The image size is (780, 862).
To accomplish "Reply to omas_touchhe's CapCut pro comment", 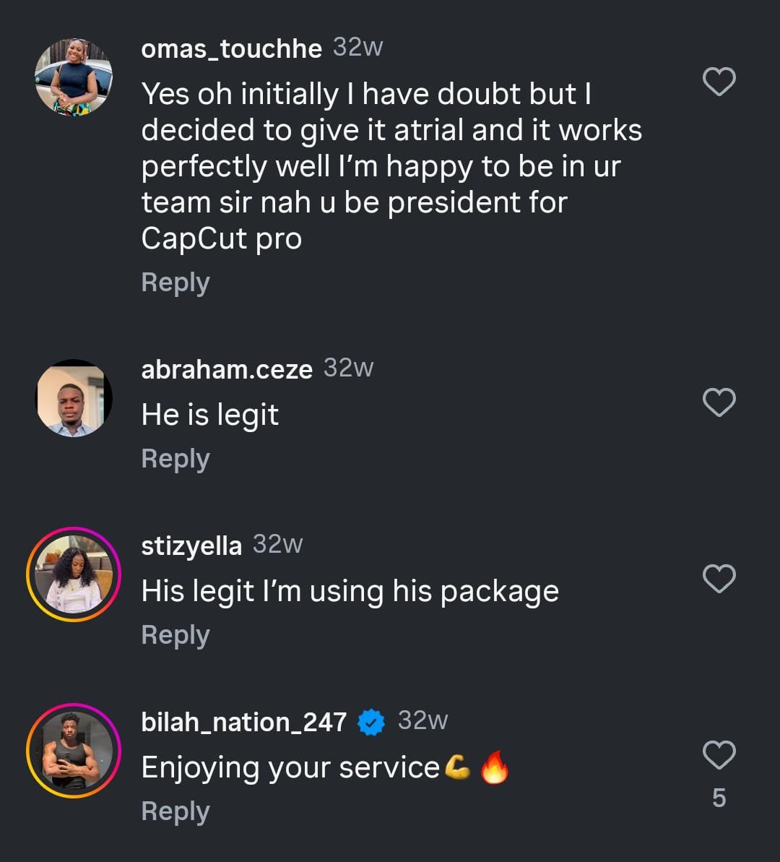I will click(175, 282).
